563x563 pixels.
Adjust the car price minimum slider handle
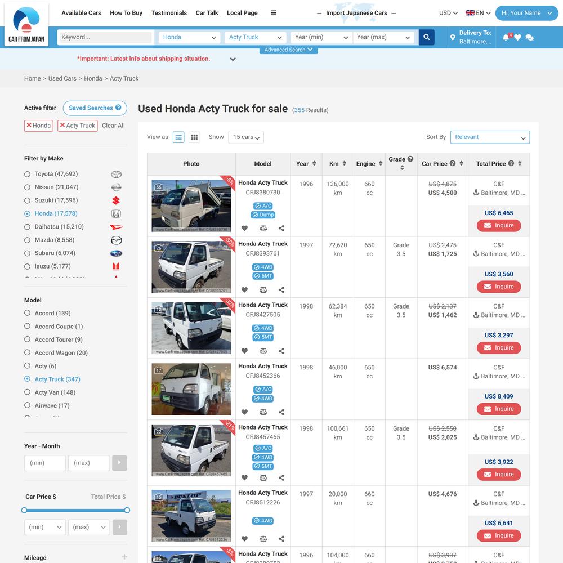(x=24, y=510)
